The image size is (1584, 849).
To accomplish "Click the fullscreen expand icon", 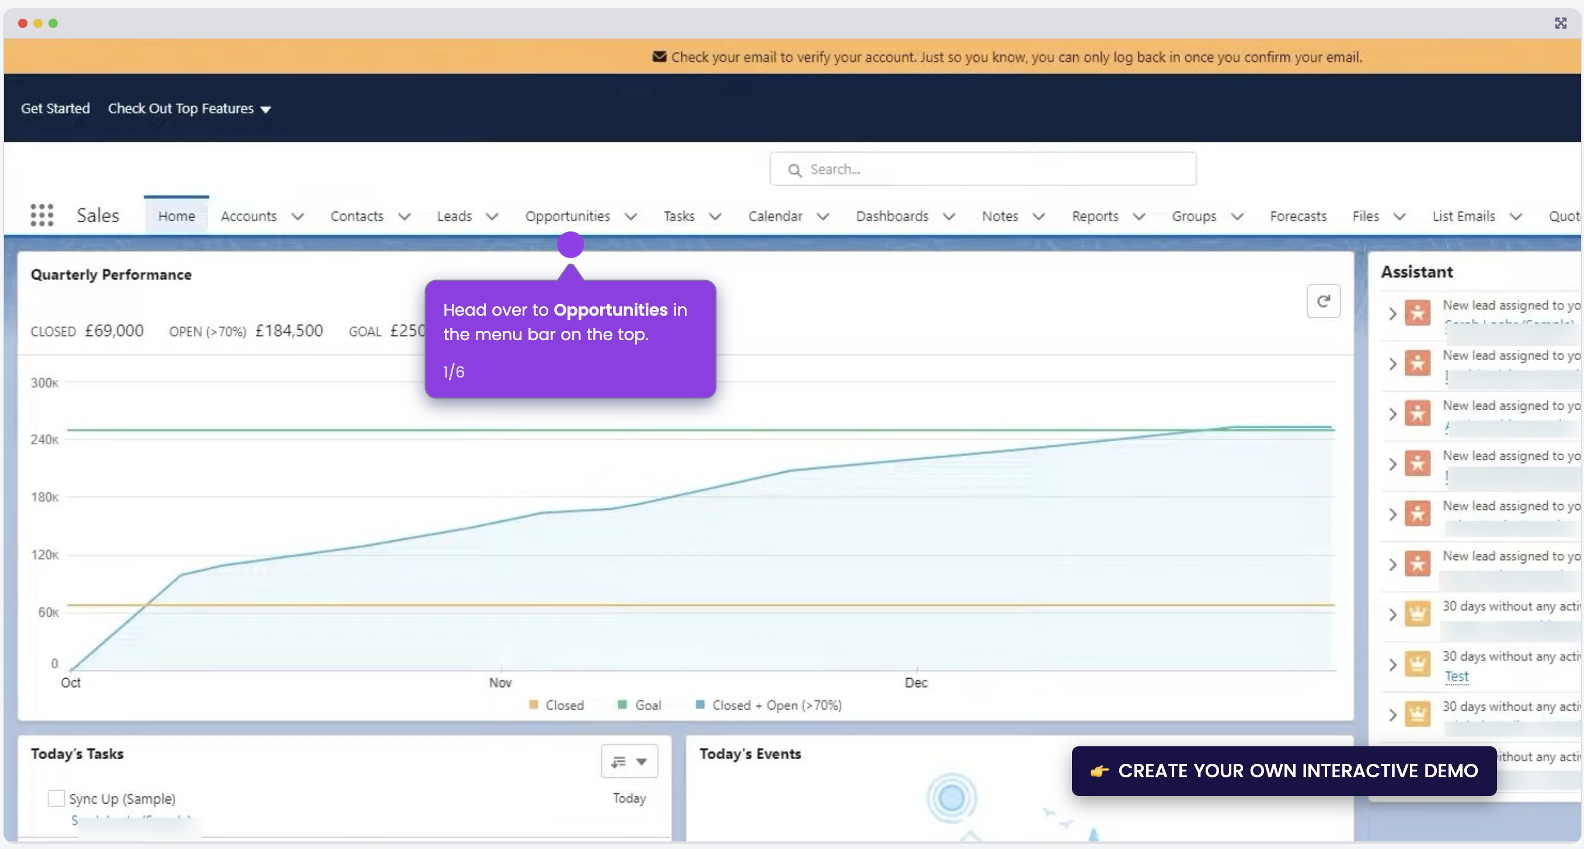I will [x=1561, y=23].
